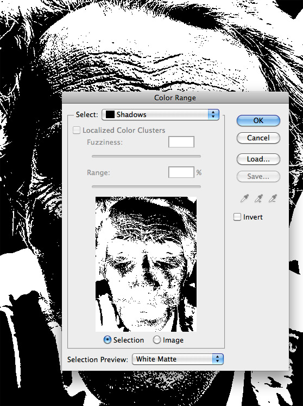Select the plain Eyedropper tool
This screenshot has height=406, width=303.
[x=244, y=198]
